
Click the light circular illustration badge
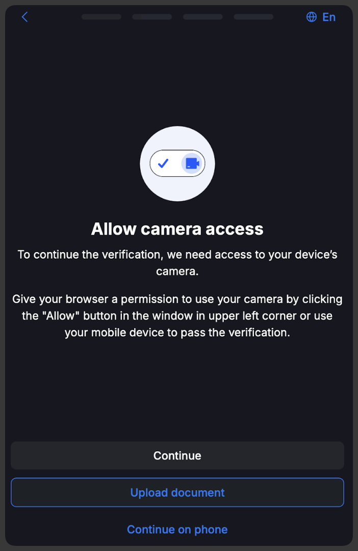pyautogui.click(x=177, y=164)
